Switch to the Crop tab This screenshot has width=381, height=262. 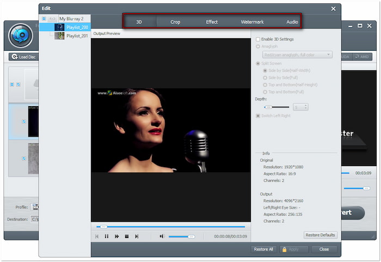click(x=175, y=22)
